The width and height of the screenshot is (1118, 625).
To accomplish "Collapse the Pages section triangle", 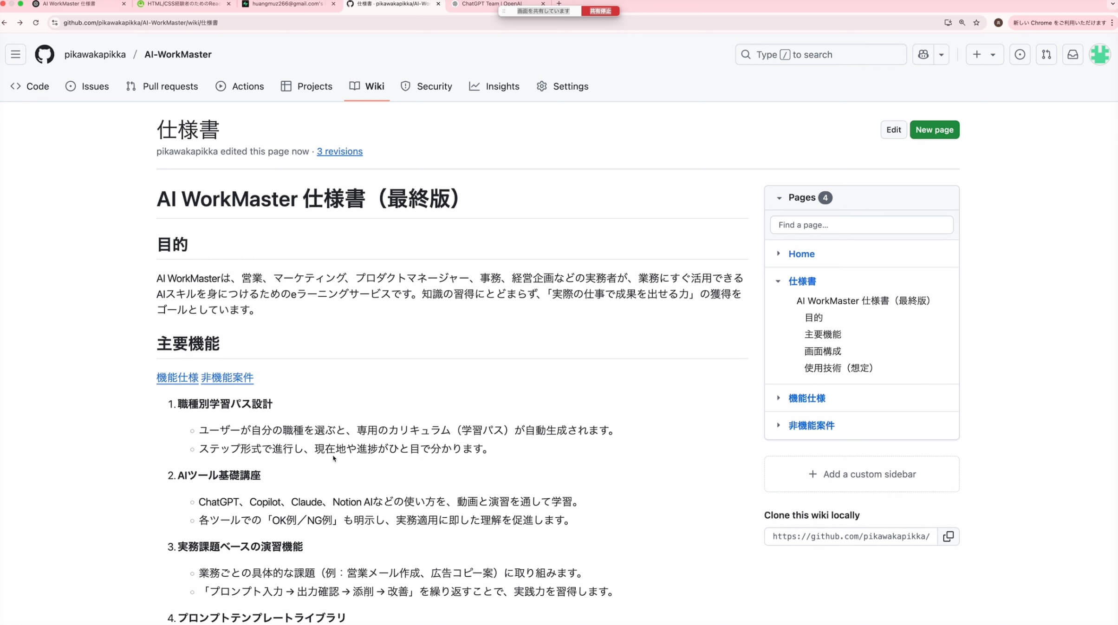I will click(779, 198).
